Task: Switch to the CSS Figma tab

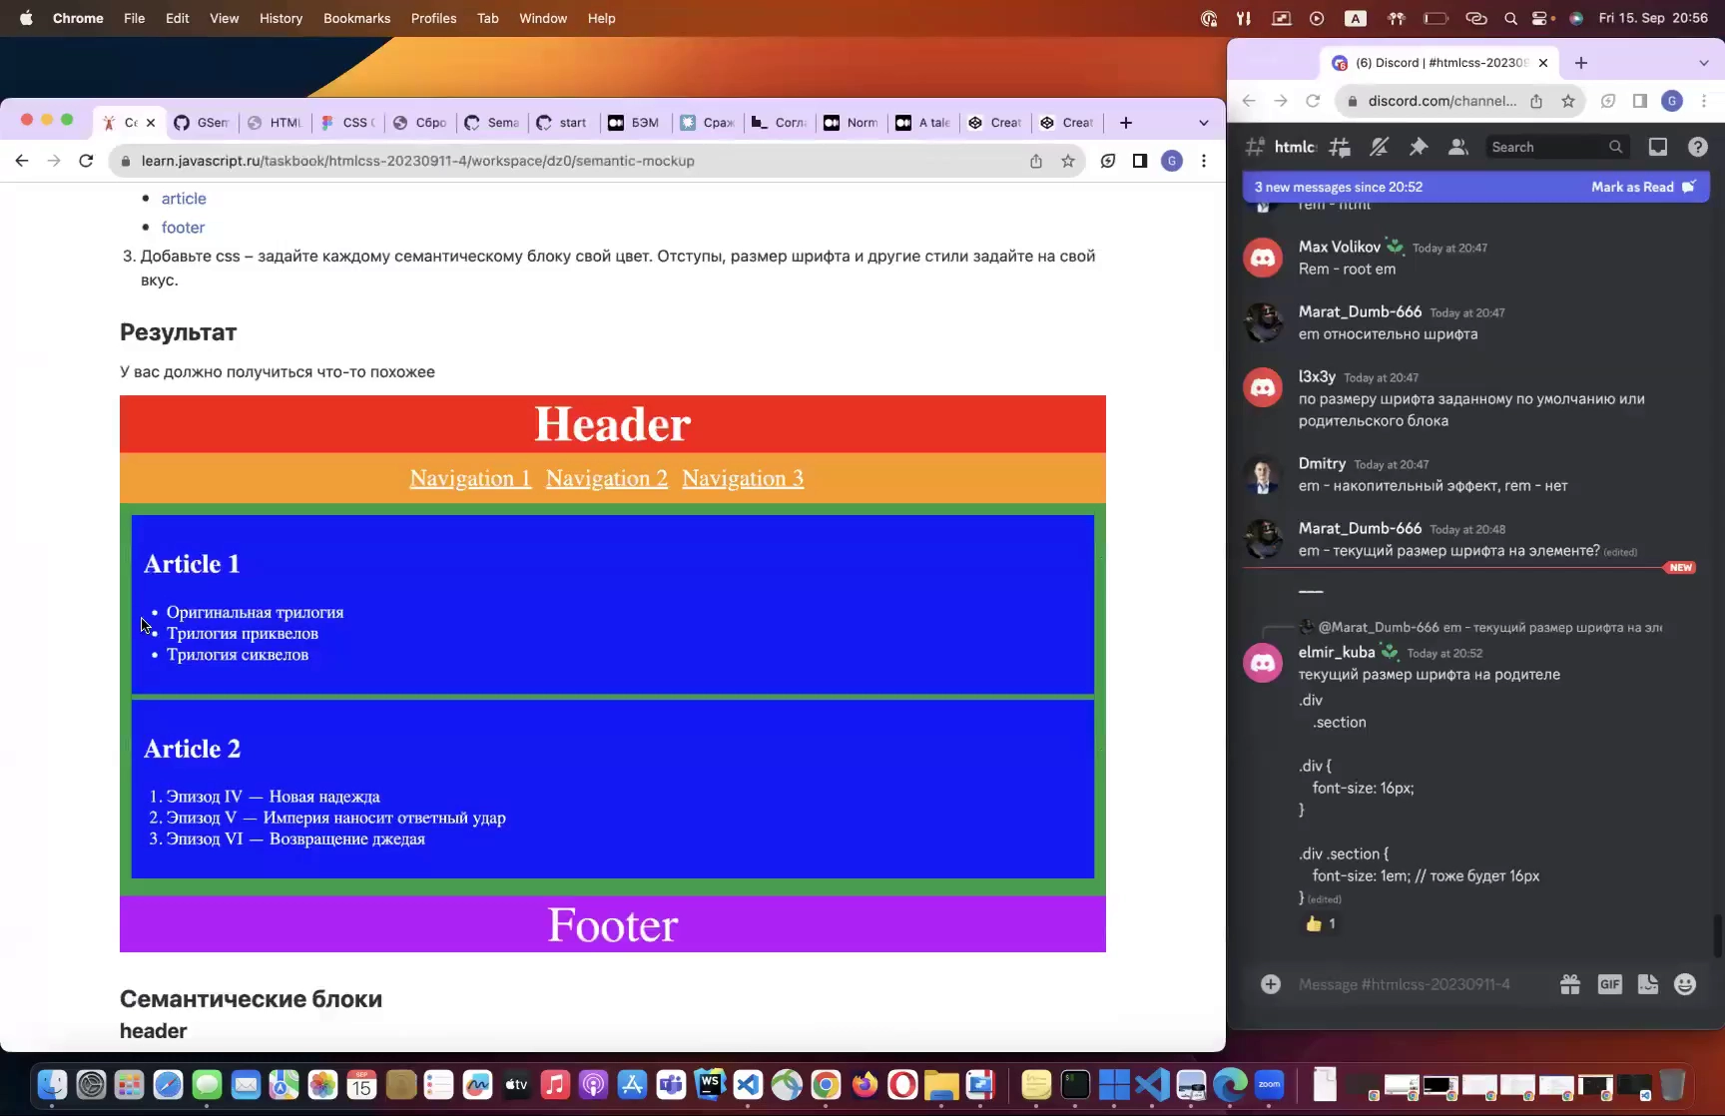Action: pos(347,123)
